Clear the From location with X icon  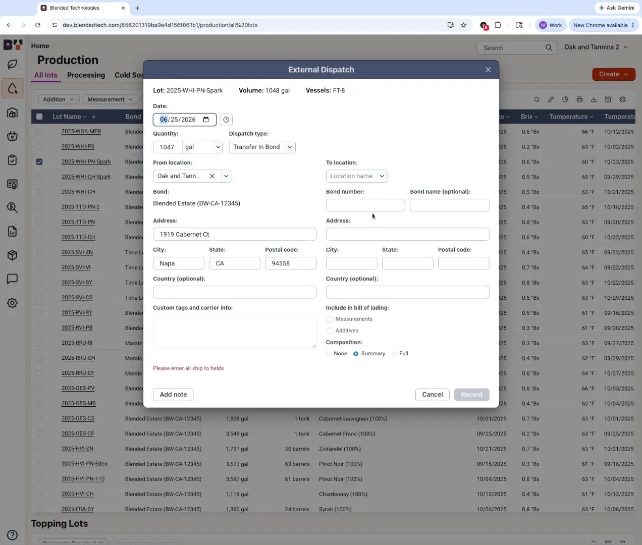pos(212,176)
